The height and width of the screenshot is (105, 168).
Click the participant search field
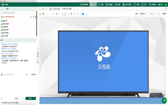click(x=18, y=13)
